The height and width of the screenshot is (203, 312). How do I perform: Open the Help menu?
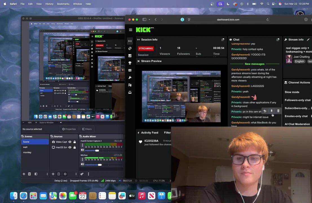88,4
